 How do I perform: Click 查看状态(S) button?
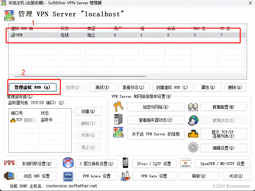[133, 87]
